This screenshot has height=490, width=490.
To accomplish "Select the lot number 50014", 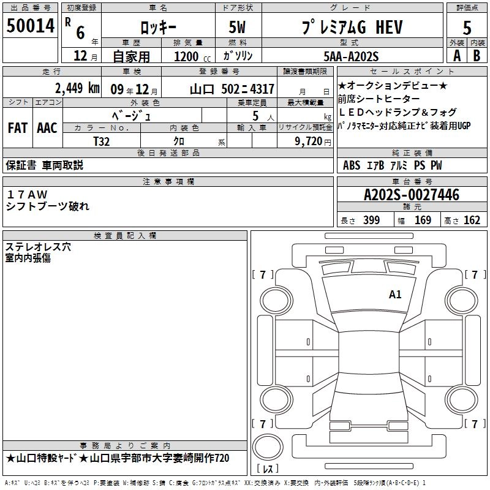I will (31, 26).
